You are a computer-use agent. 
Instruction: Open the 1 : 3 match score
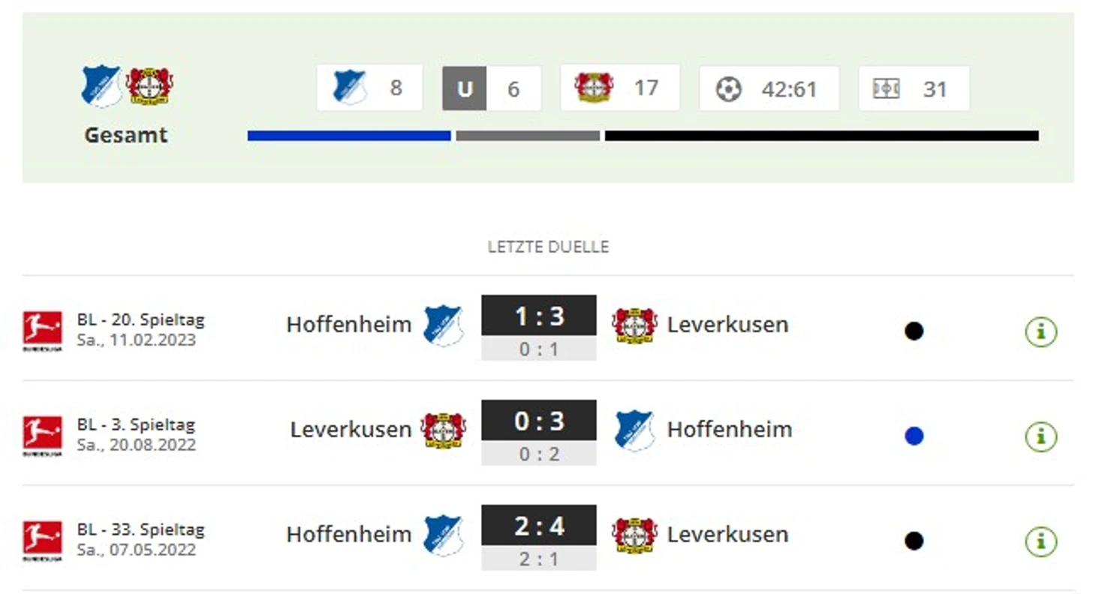coord(539,316)
